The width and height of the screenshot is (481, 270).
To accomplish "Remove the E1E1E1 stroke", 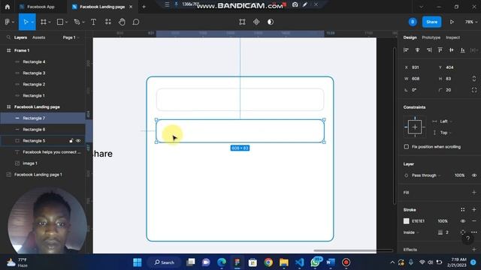I will pos(474,221).
